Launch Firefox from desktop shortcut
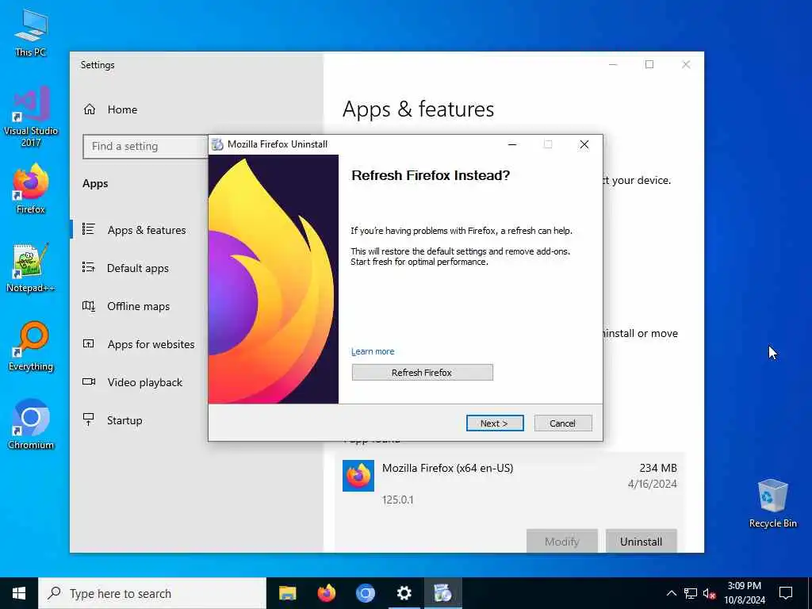The height and width of the screenshot is (609, 812). (31, 189)
